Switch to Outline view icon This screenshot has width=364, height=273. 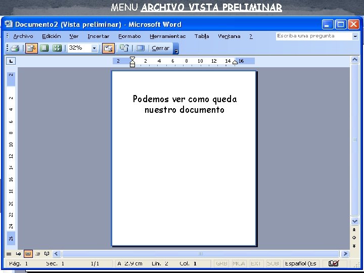[37, 254]
